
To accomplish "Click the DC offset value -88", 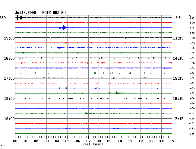I will (192, 38).
